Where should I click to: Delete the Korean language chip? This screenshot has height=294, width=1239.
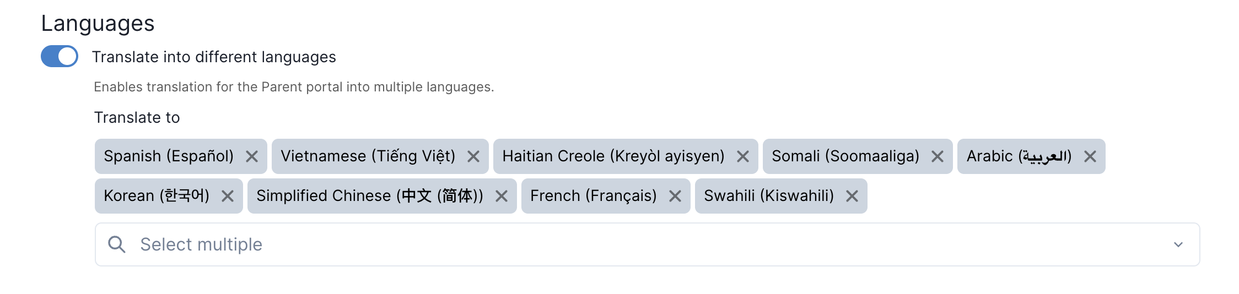point(228,197)
